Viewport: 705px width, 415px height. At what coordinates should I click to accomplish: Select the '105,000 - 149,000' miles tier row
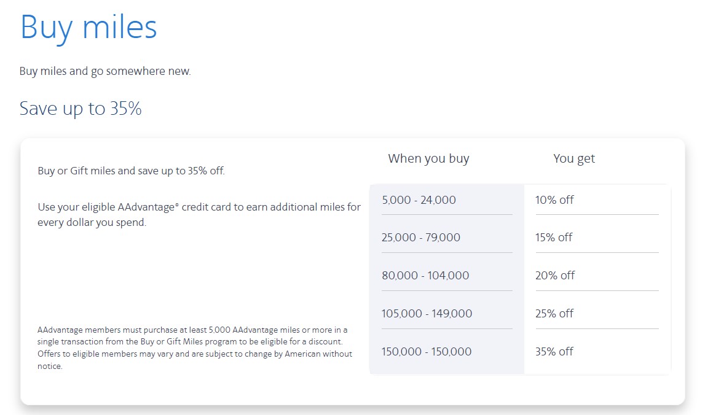click(x=428, y=313)
